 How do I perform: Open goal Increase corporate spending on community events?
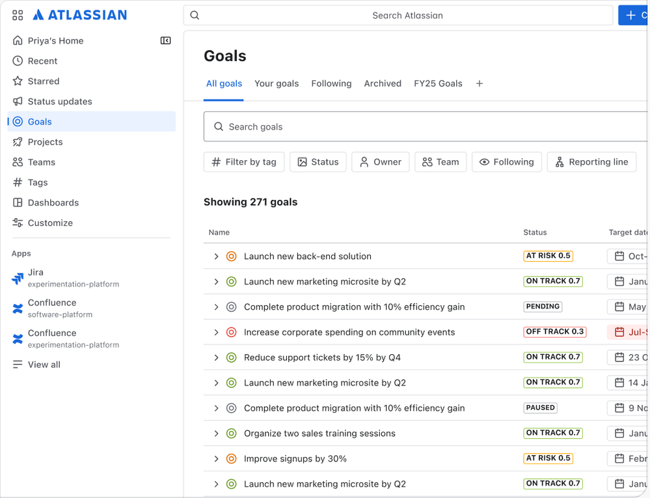(x=349, y=332)
